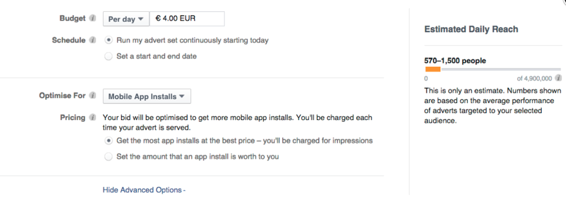Open the Per day budget dropdown
The image size is (566, 211).
point(126,19)
